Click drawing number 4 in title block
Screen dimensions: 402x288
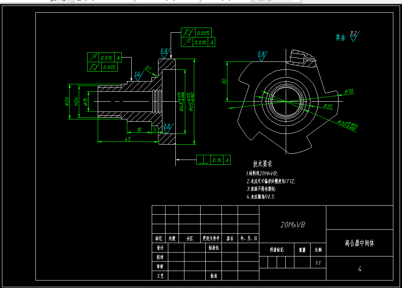coord(360,269)
